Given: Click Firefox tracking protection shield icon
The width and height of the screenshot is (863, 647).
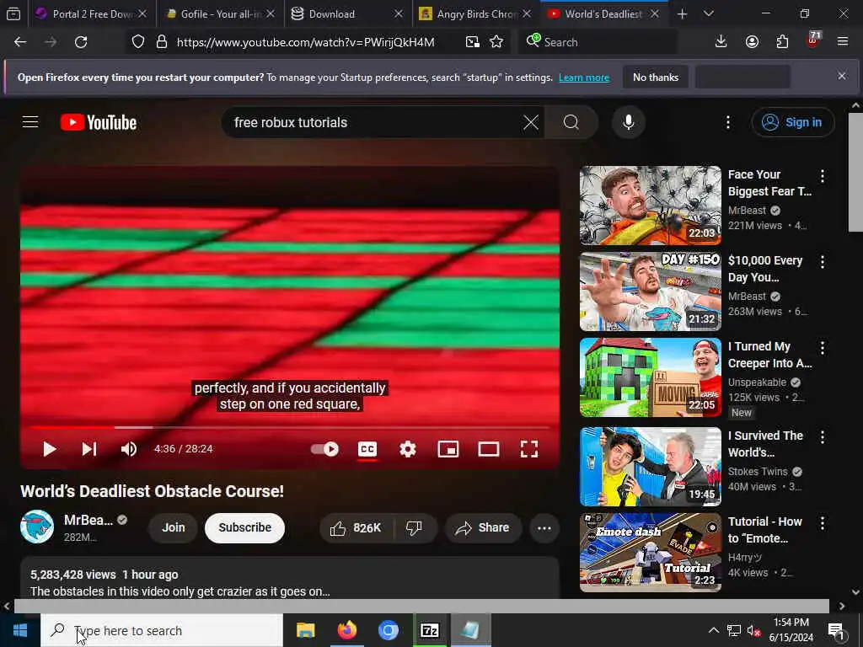Looking at the screenshot, I should (138, 42).
